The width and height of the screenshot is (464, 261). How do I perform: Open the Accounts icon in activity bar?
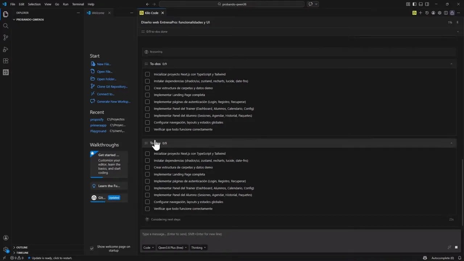[5, 238]
